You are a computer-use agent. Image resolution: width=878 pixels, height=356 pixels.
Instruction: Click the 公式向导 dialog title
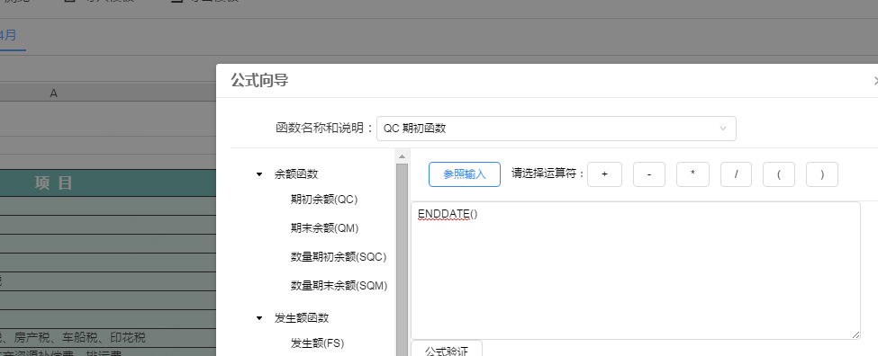259,81
